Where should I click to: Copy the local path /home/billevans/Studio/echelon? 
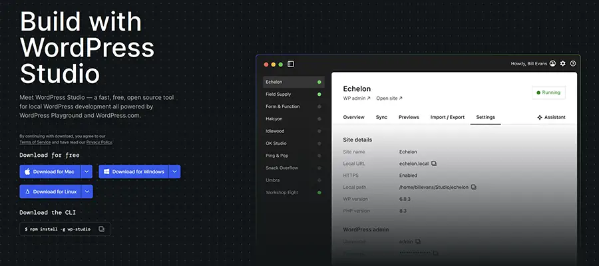point(474,187)
